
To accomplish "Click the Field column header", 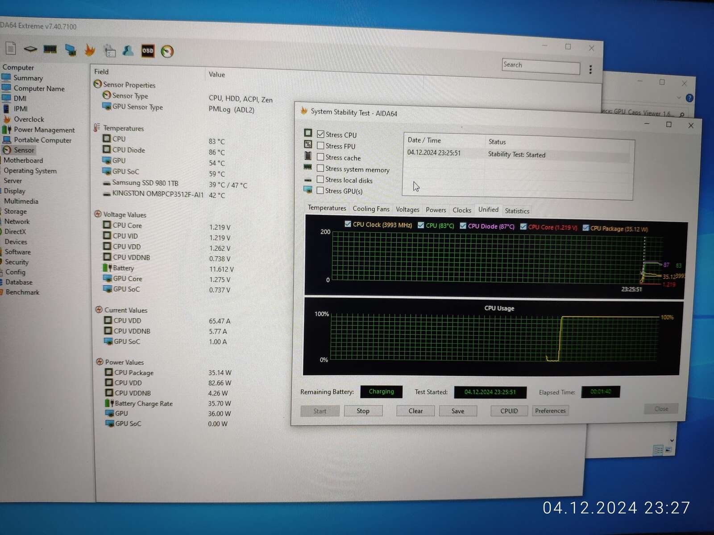I will (101, 71).
